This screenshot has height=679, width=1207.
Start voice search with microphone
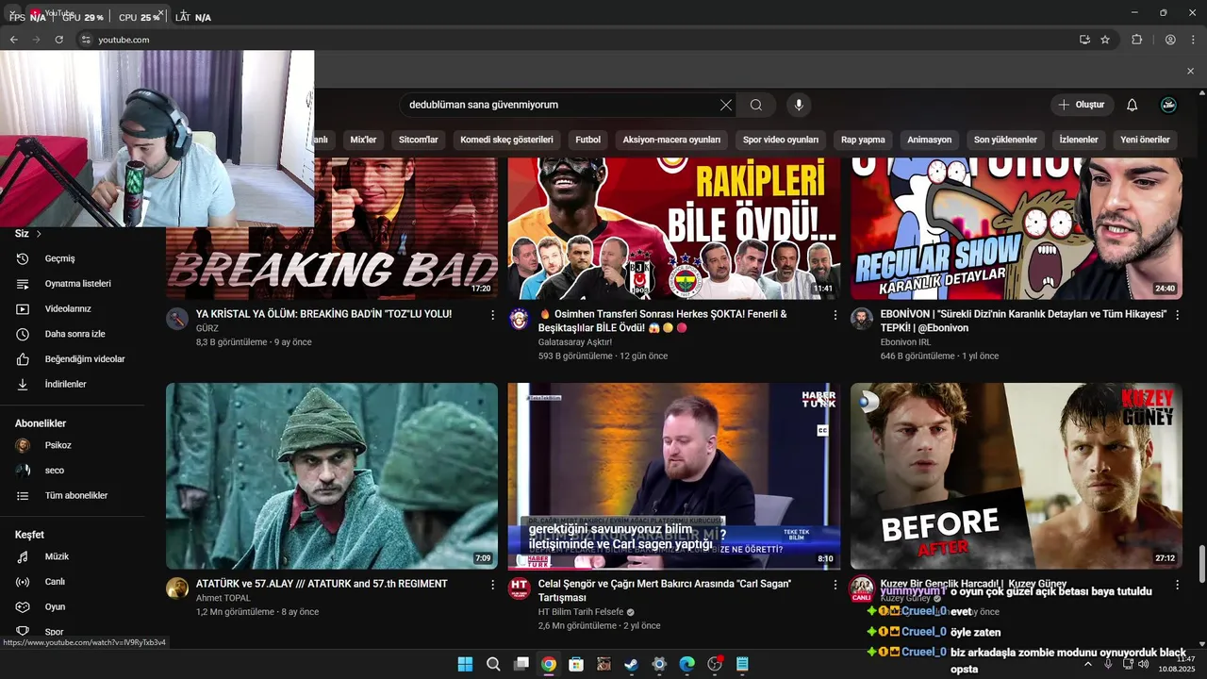[x=799, y=106]
